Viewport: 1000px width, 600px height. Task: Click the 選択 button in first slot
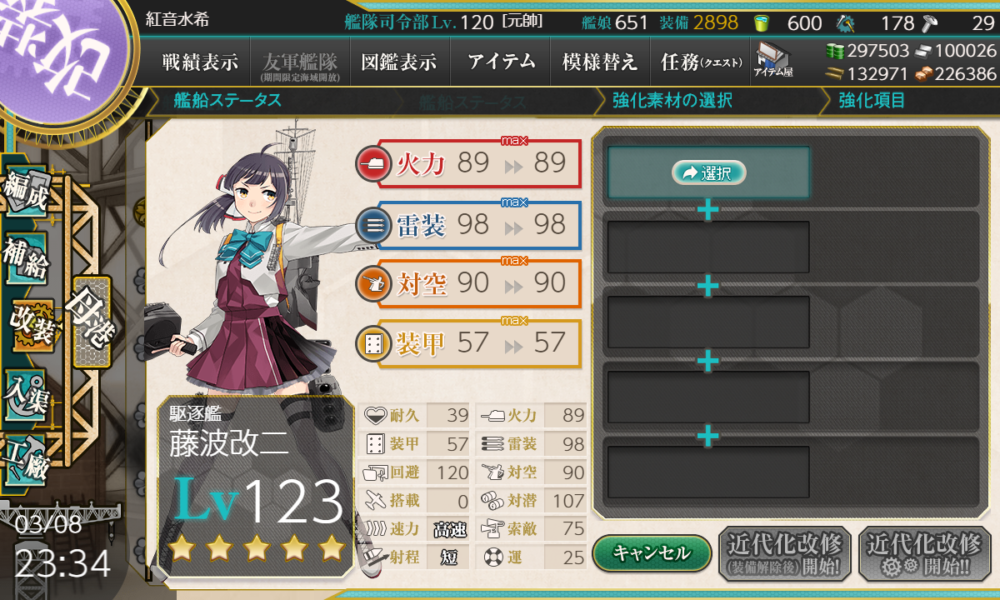click(x=708, y=172)
